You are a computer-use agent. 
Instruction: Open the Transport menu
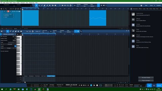(x=23, y=3)
